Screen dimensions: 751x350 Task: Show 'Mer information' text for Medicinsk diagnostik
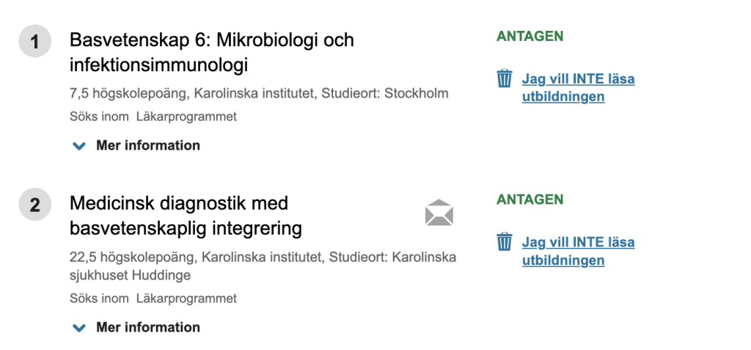[x=147, y=327]
